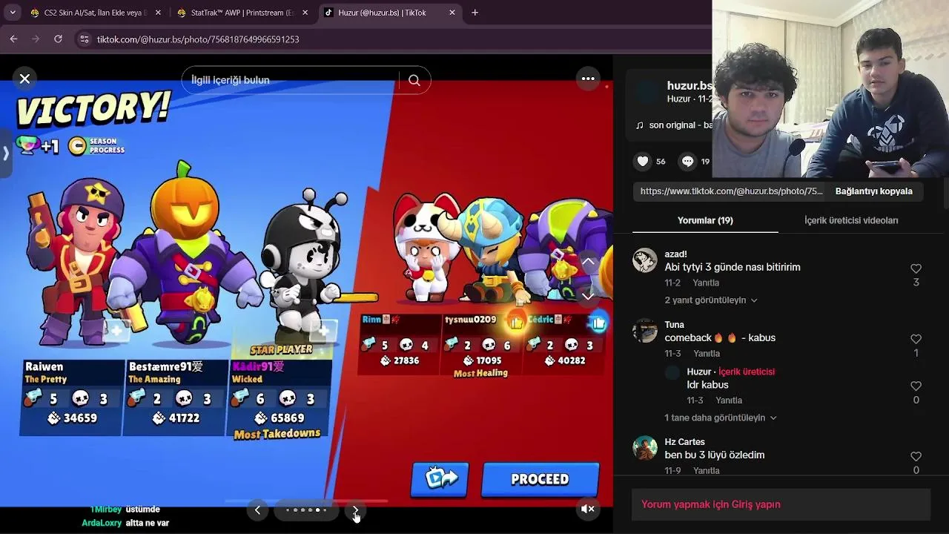Click the down chevron on photo
949x534 pixels.
587,296
